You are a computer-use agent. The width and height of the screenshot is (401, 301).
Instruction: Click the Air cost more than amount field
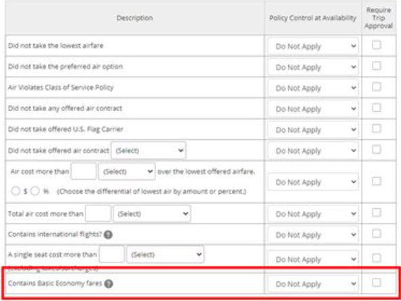point(83,172)
